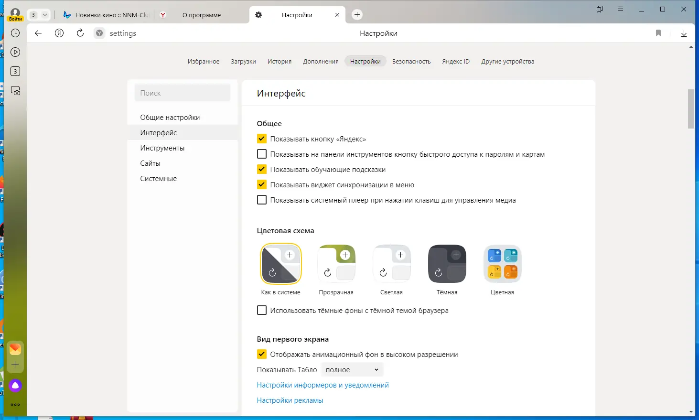The height and width of the screenshot is (420, 699).
Task: Launch the Alice voice assistant icon
Action: pos(15,385)
